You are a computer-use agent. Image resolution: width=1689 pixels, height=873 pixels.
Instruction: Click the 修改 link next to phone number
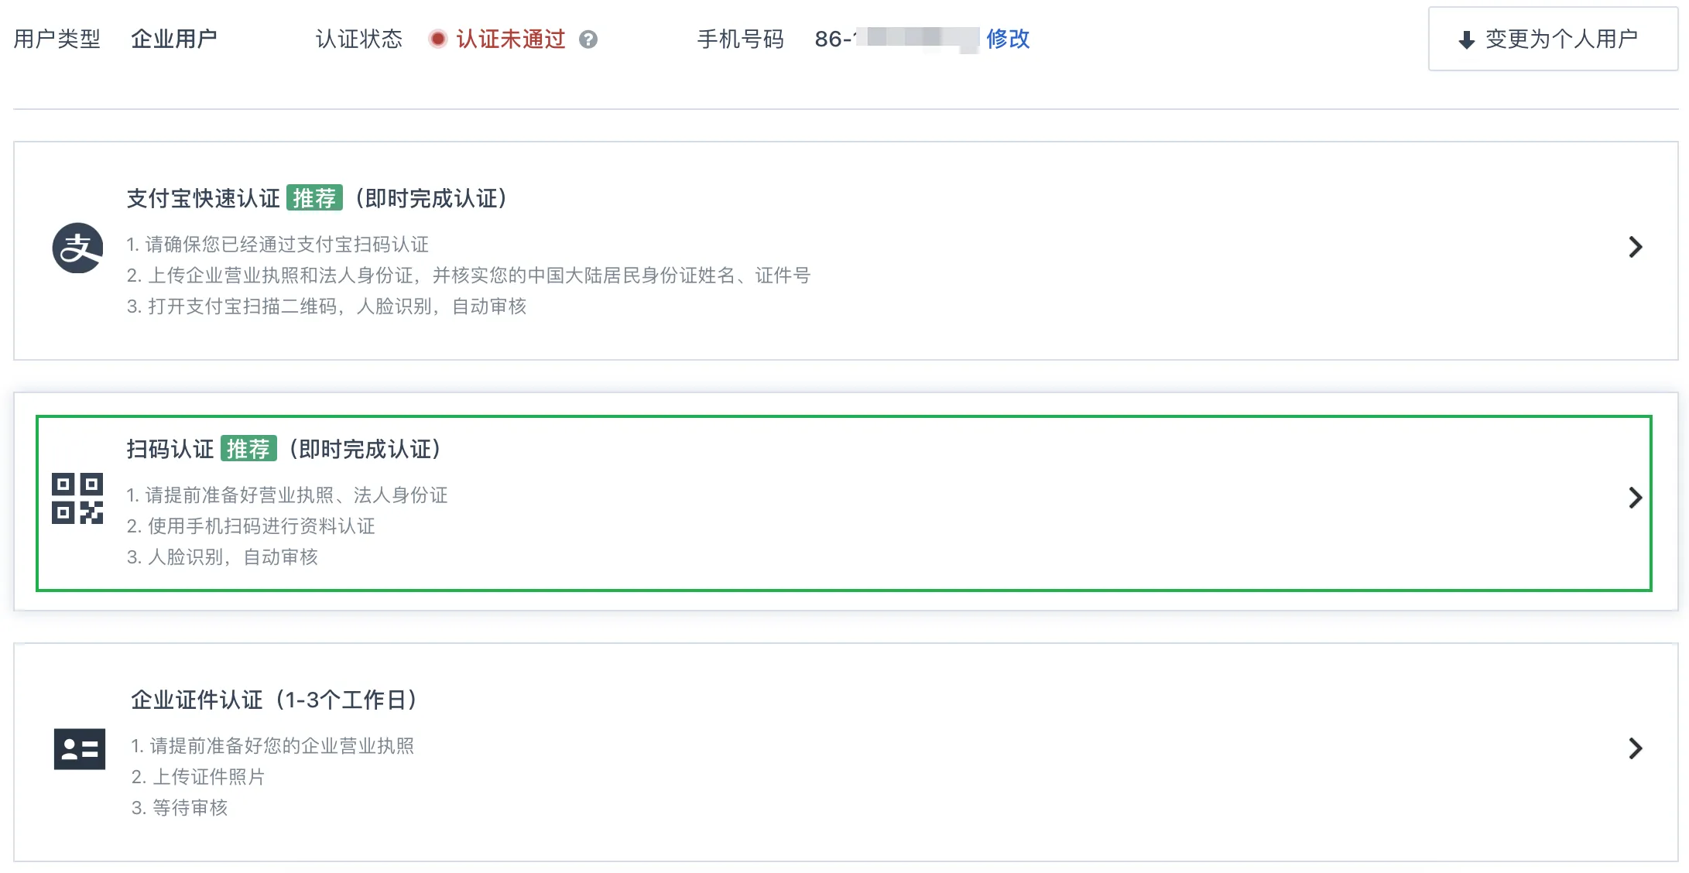click(x=1008, y=39)
